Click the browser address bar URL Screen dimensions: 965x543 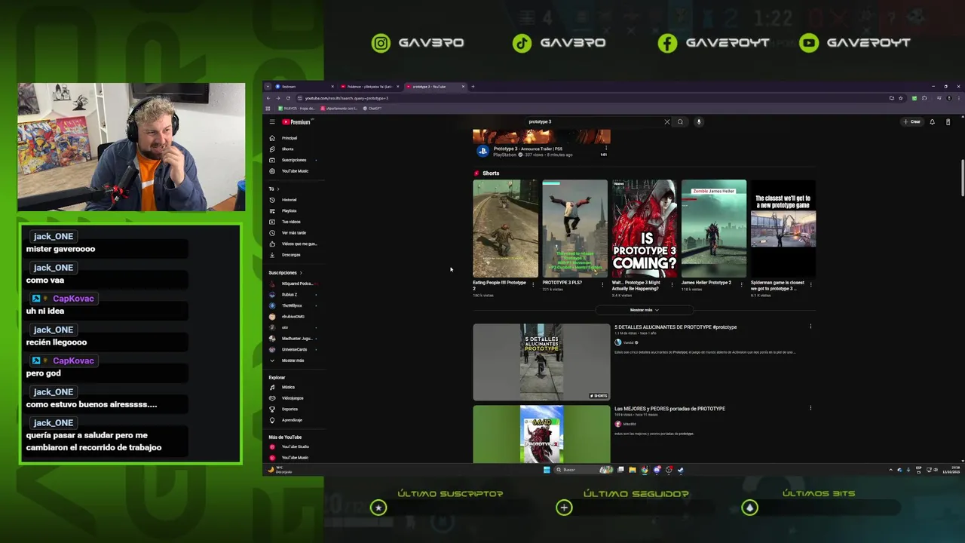click(x=347, y=98)
